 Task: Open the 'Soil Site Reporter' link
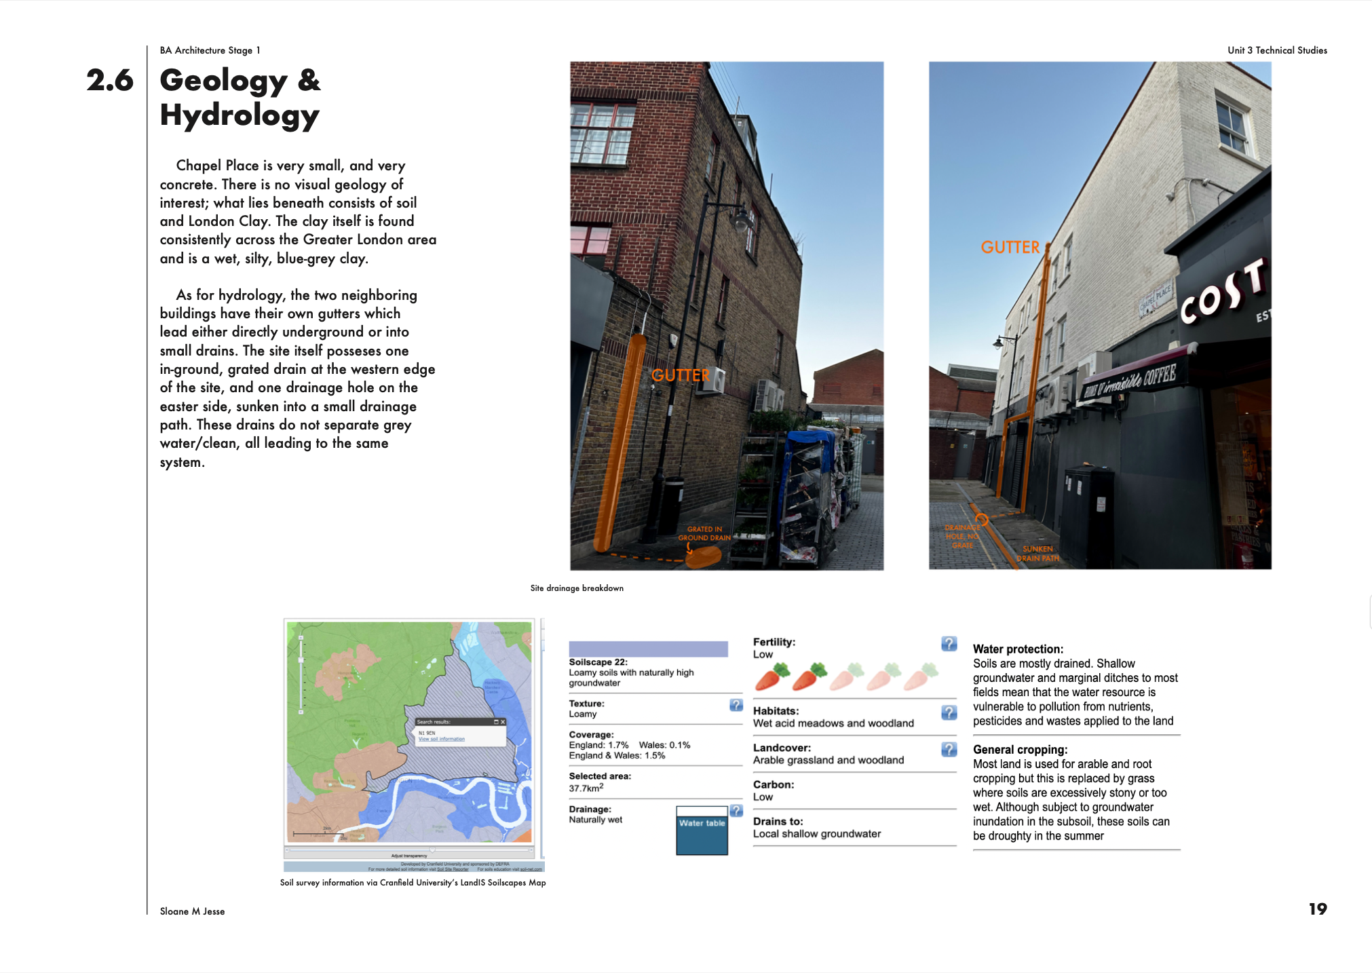point(453,869)
